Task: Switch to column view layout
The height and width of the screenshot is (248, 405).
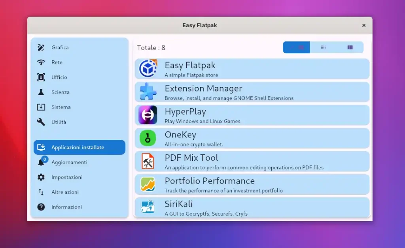Action: [350, 47]
